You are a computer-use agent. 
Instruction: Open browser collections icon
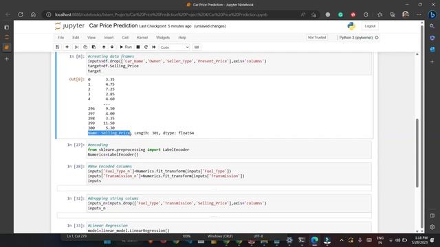point(393,14)
